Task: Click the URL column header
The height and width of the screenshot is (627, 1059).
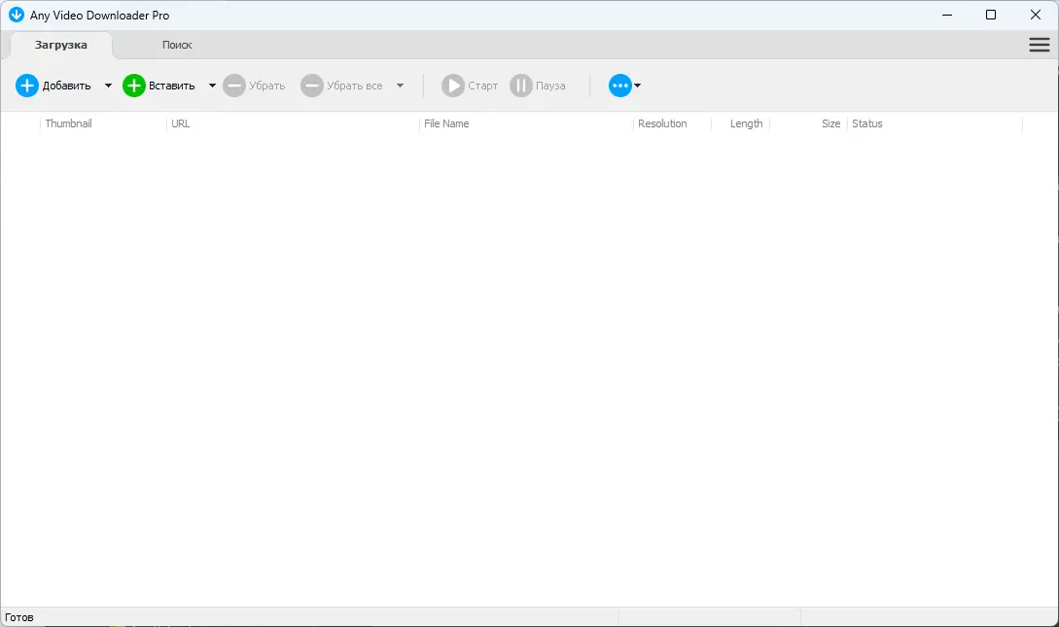Action: 182,123
